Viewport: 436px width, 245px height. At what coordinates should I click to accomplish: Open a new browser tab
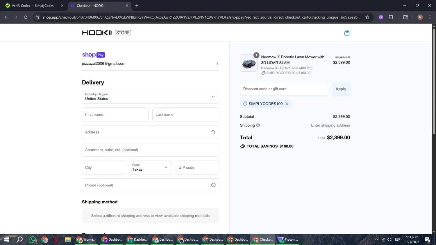click(137, 6)
